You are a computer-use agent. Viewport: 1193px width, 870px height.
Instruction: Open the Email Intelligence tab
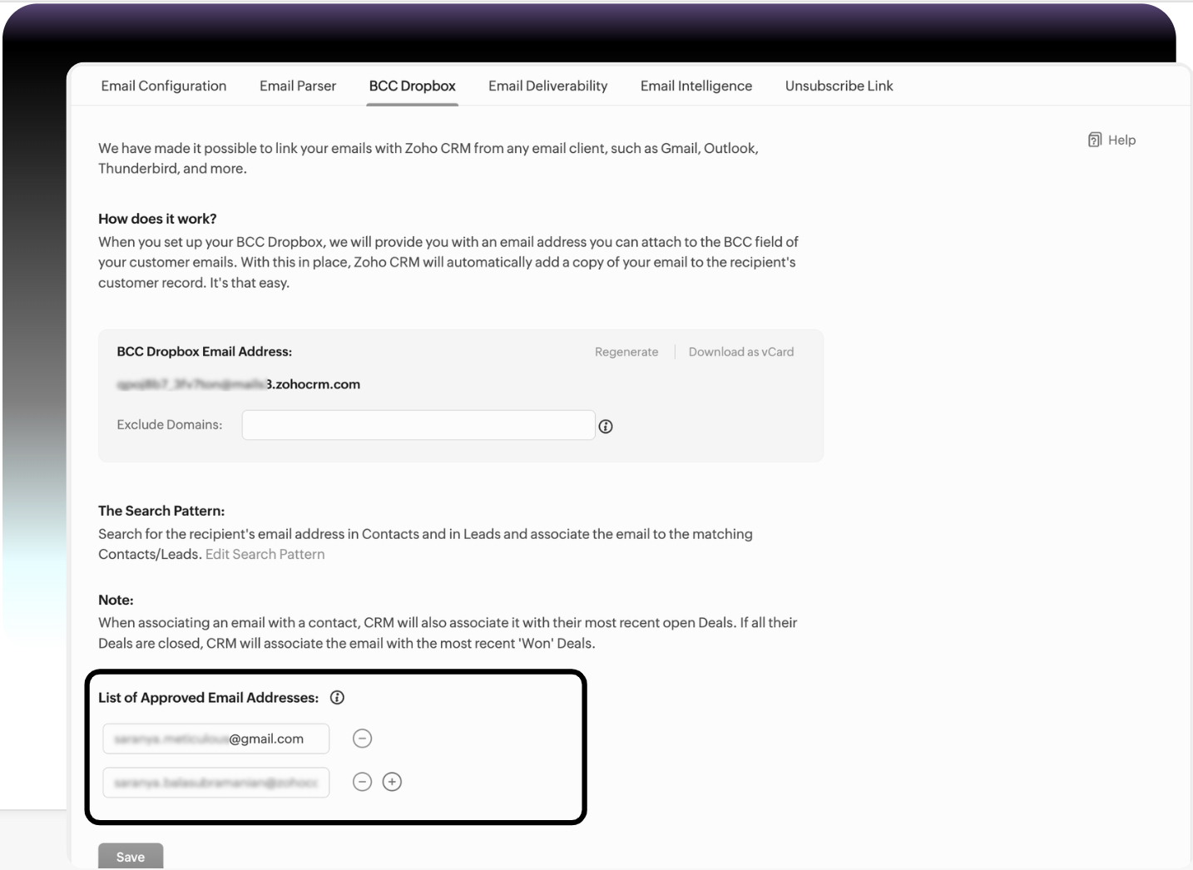pyautogui.click(x=696, y=86)
